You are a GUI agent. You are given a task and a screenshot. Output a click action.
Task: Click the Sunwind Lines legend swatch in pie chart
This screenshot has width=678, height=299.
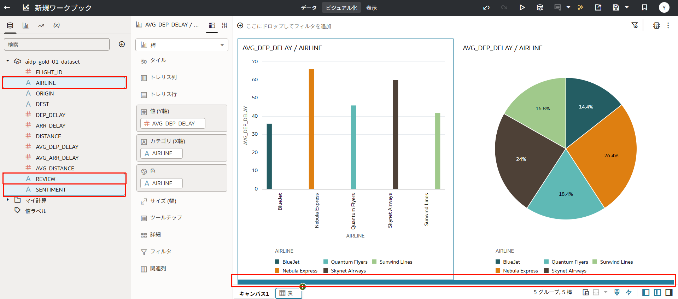pos(595,262)
